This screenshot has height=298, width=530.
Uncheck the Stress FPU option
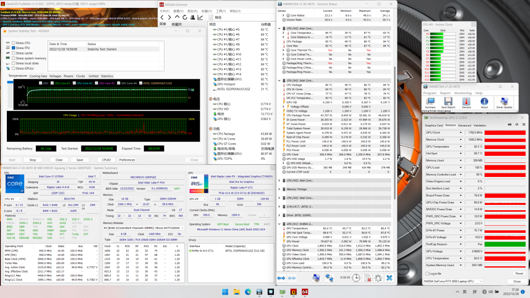pos(13,48)
